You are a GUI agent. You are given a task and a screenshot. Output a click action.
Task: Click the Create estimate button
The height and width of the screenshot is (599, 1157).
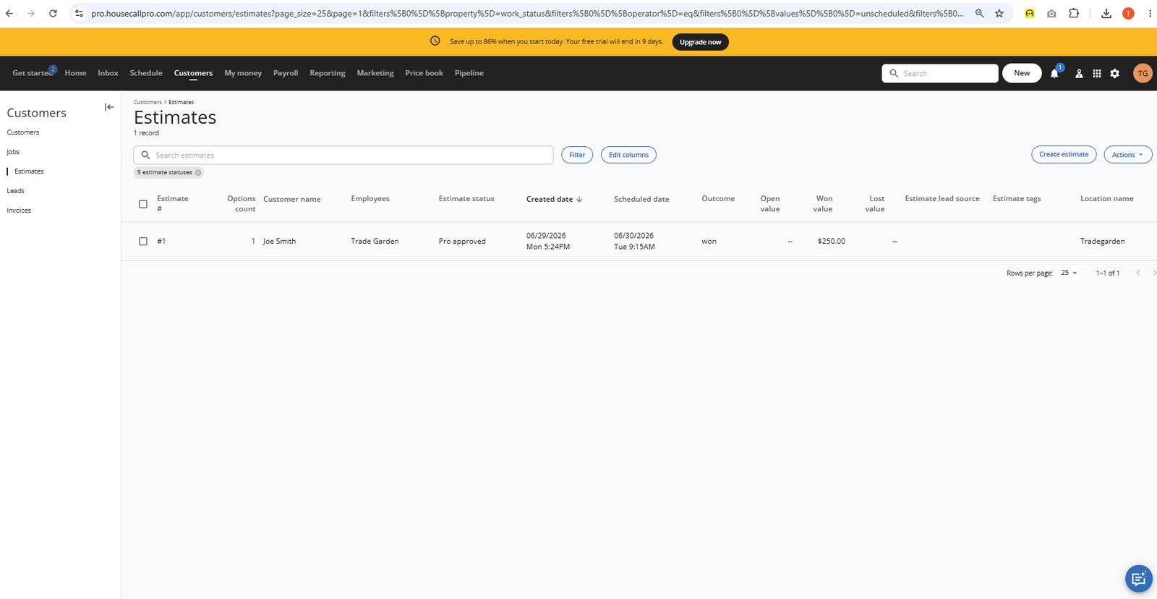pos(1064,154)
